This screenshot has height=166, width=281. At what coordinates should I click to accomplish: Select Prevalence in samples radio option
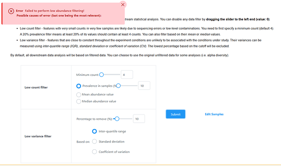(x=79, y=86)
